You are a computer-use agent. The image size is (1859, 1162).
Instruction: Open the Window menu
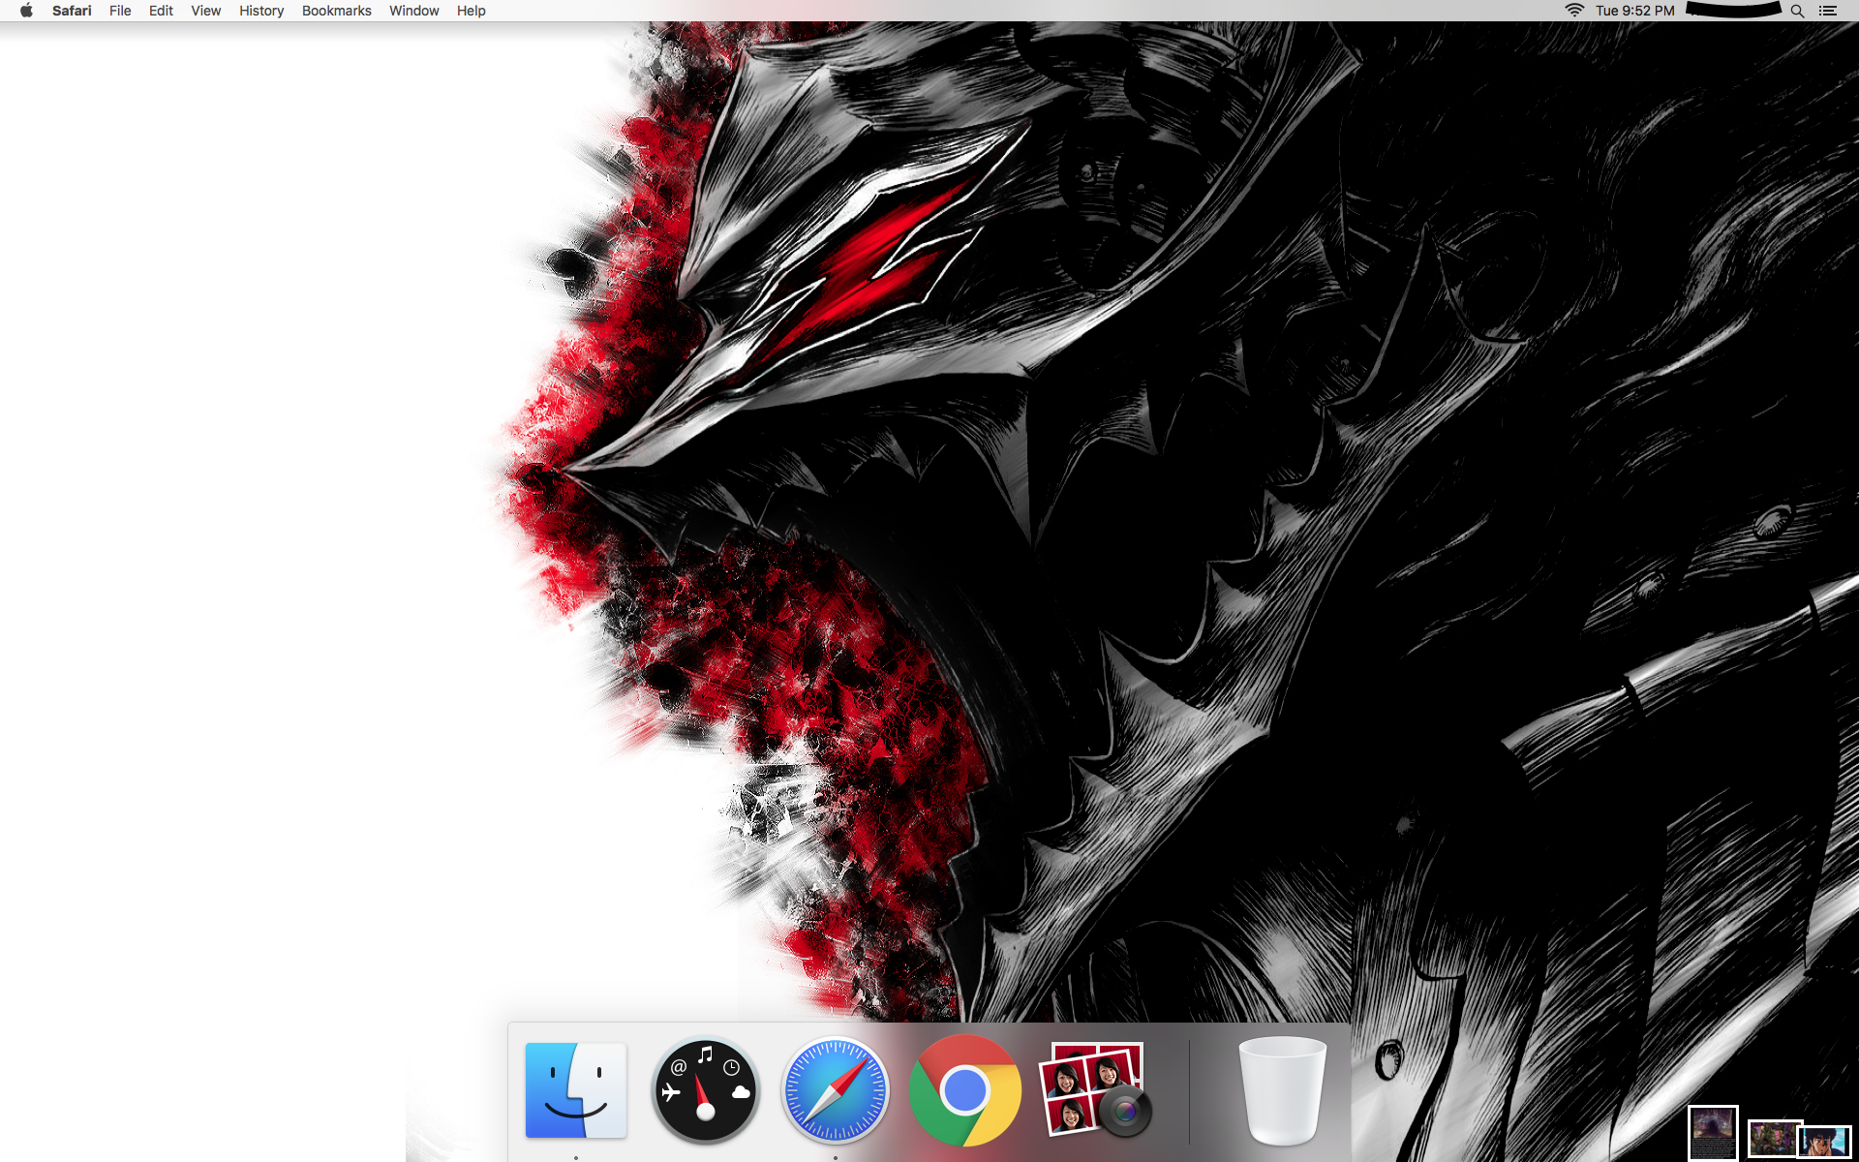pos(413,11)
